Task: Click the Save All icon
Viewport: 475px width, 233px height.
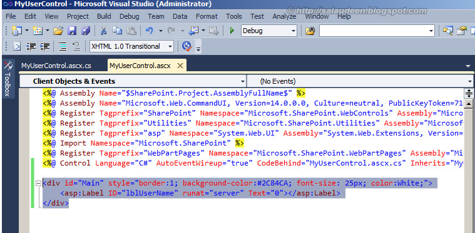Action: point(86,31)
